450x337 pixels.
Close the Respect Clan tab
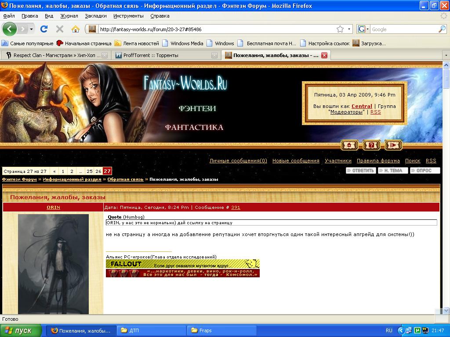click(105, 55)
